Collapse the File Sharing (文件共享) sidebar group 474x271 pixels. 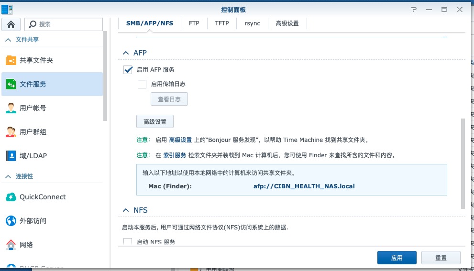tap(8, 40)
